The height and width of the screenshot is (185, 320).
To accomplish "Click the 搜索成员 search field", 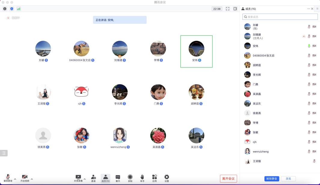I will click(x=280, y=17).
